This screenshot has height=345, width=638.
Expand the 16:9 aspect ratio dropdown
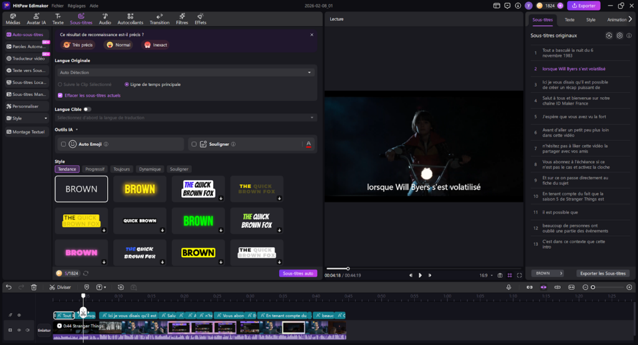tap(484, 275)
